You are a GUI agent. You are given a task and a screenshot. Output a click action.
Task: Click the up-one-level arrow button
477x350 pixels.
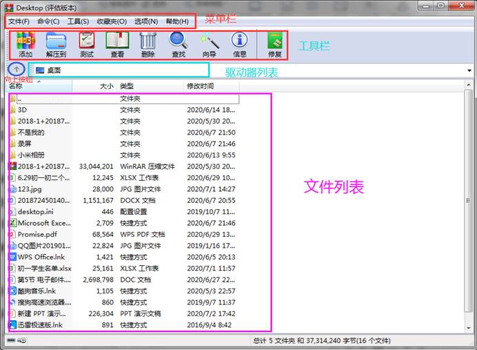[x=17, y=70]
